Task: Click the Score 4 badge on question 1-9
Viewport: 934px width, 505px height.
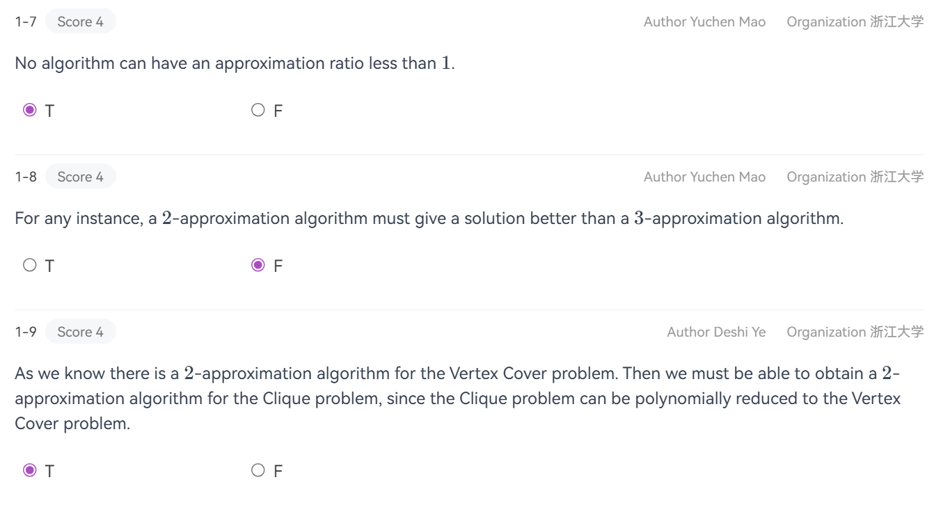Action: (80, 332)
